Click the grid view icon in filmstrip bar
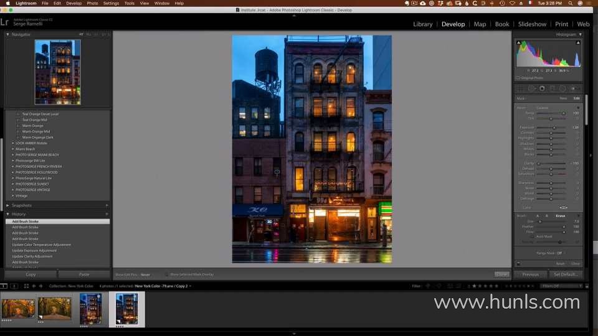Image resolution: width=598 pixels, height=336 pixels. (25, 286)
